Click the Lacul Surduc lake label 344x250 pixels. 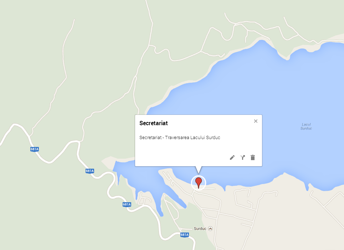pos(306,127)
